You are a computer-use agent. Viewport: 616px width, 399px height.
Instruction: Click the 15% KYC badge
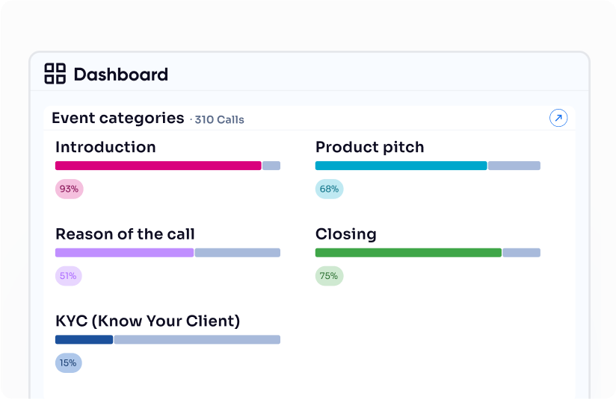[68, 363]
